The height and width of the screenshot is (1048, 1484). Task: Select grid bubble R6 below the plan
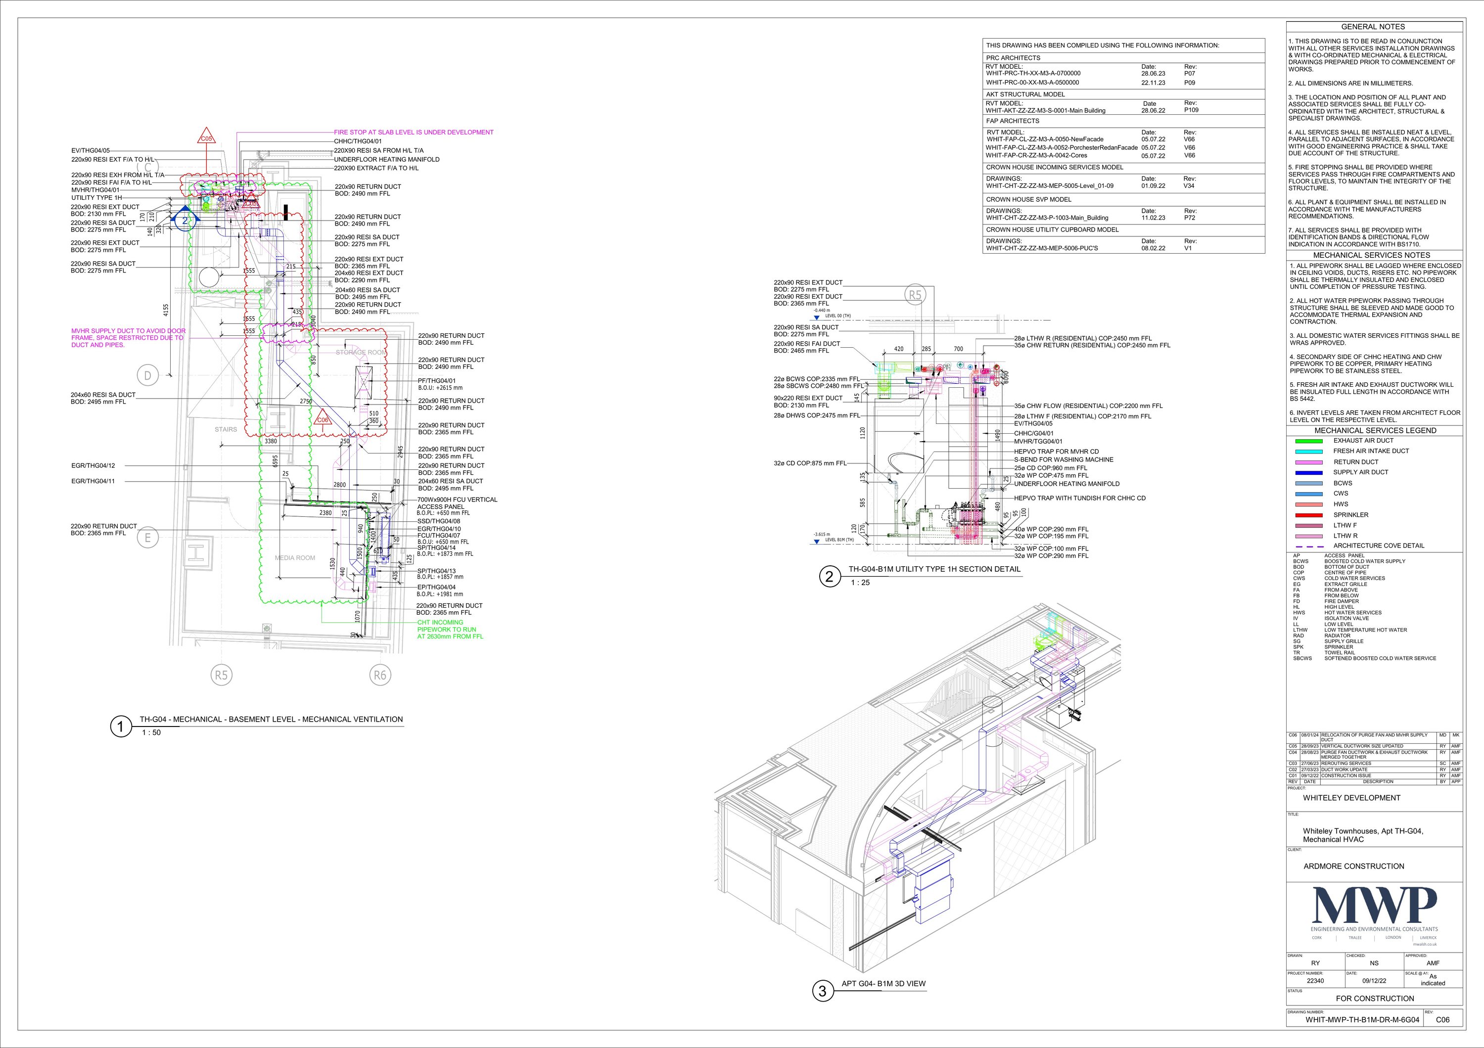380,675
